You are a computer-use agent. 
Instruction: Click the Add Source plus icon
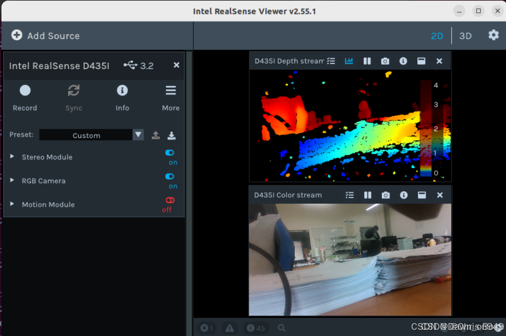click(x=17, y=35)
